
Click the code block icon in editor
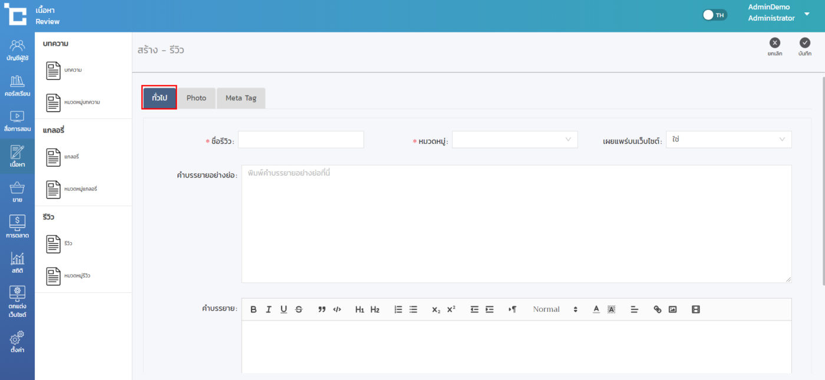[x=337, y=309]
